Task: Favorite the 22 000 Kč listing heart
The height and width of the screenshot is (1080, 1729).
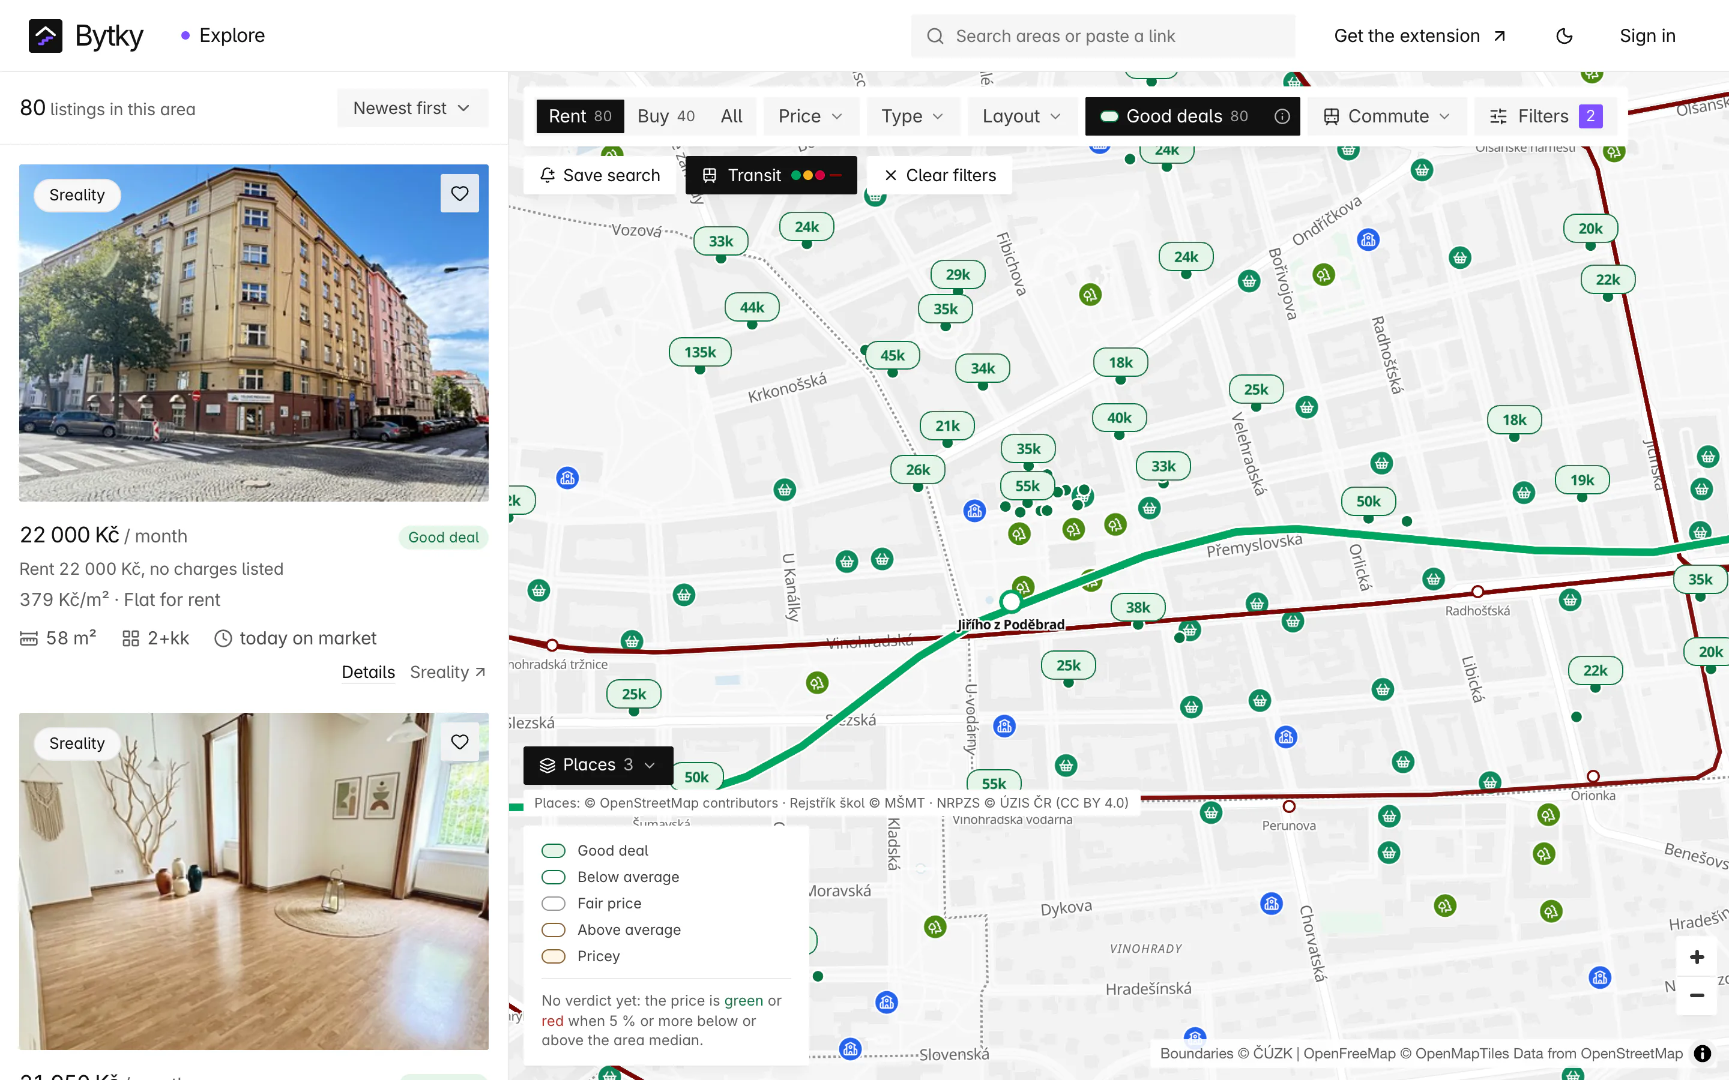Action: click(x=459, y=194)
